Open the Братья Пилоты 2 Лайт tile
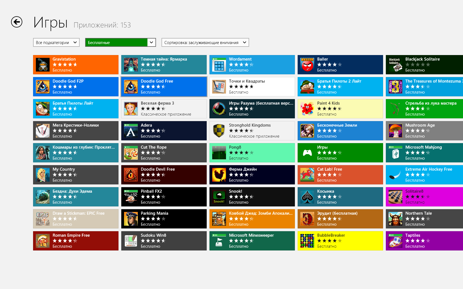The width and height of the screenshot is (463, 289). 340,87
